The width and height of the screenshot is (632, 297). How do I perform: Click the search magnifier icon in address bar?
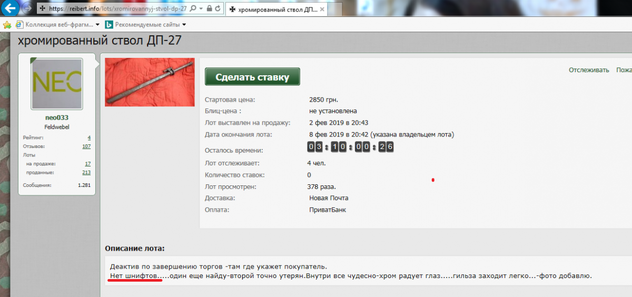(x=193, y=8)
